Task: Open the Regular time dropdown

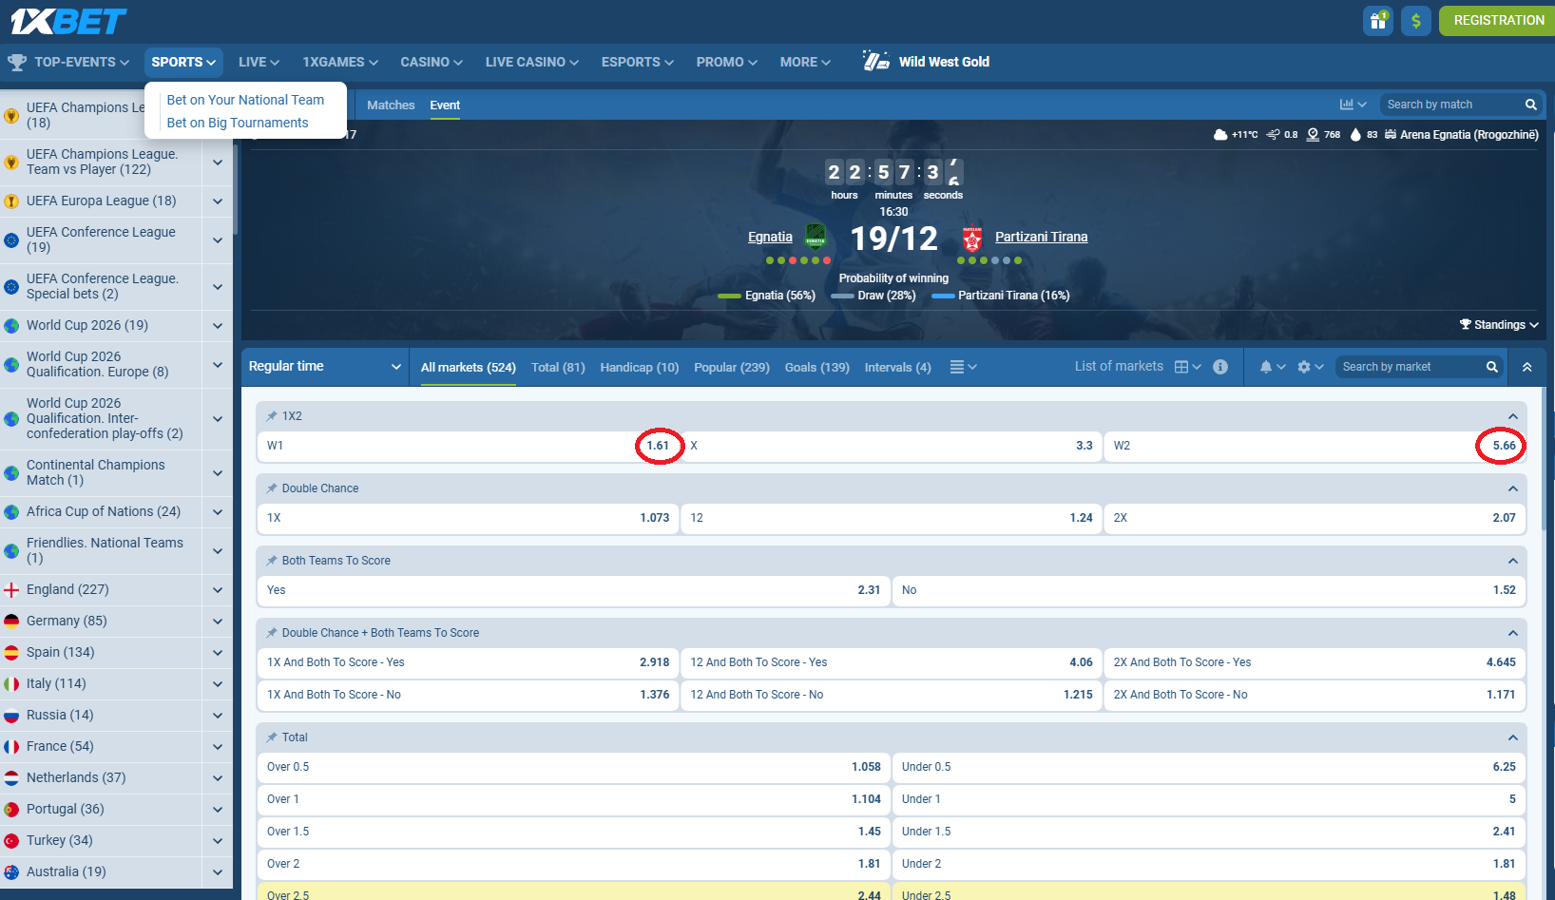Action: point(323,366)
